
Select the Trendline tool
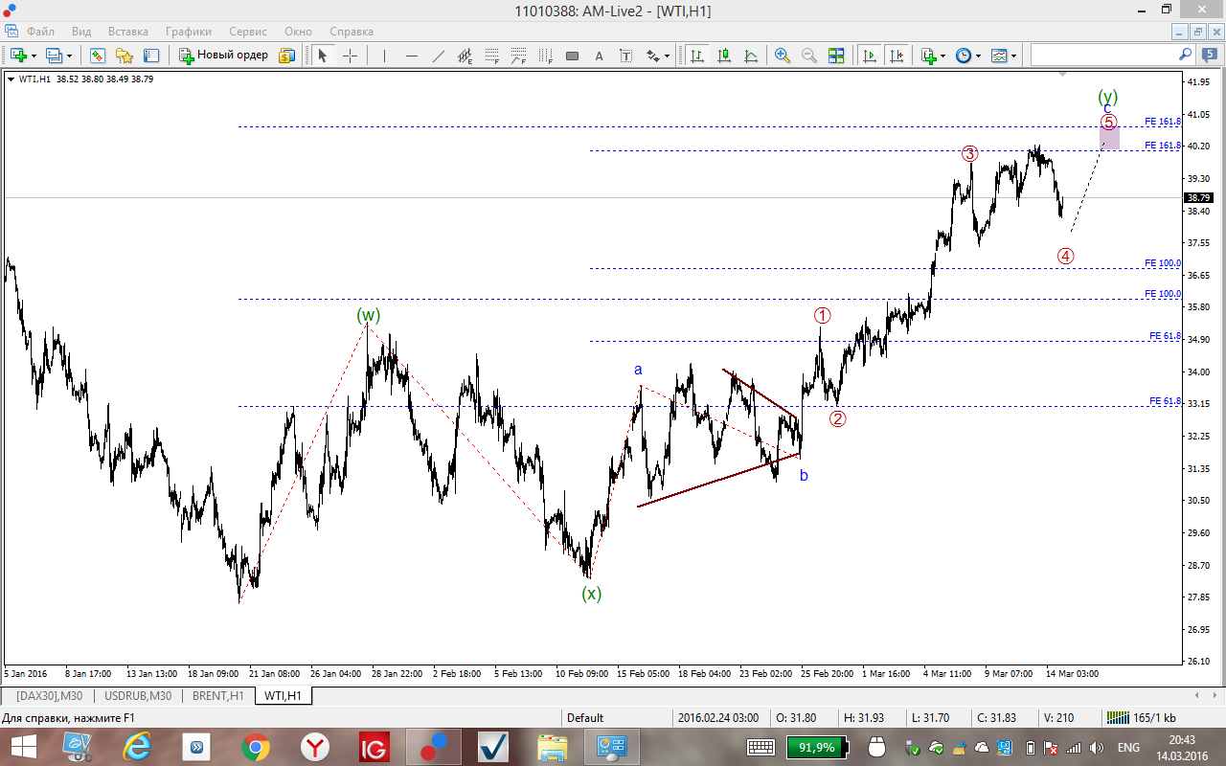tap(438, 56)
